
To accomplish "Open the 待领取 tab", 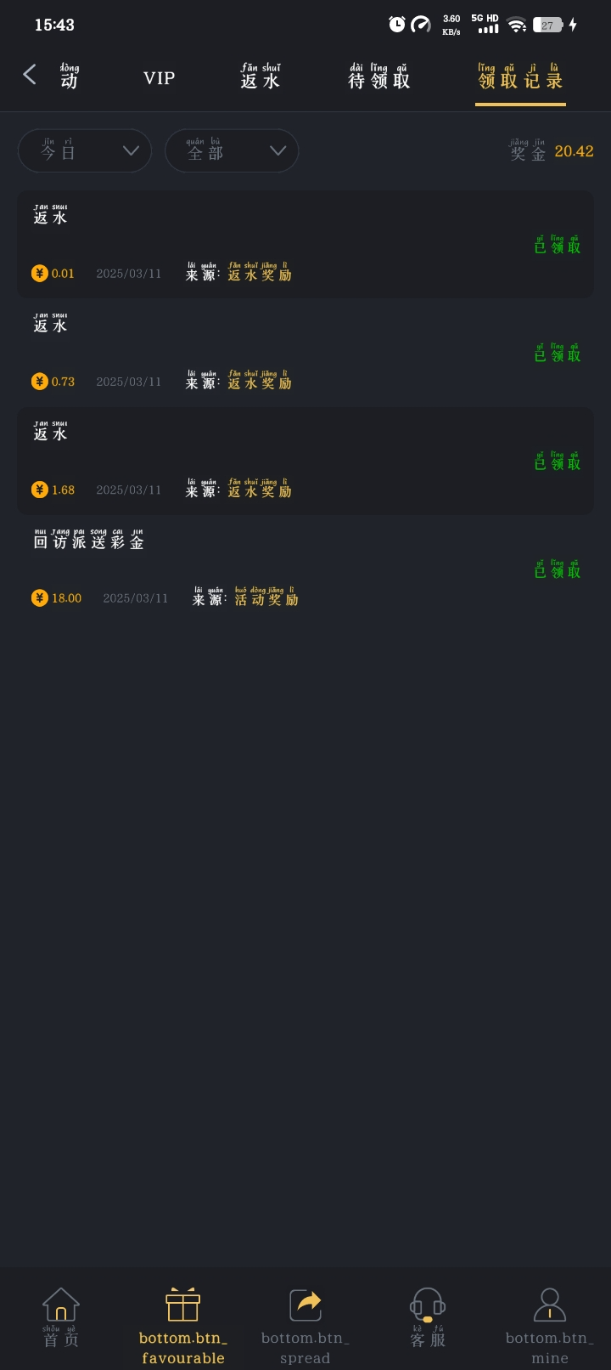I will click(378, 79).
